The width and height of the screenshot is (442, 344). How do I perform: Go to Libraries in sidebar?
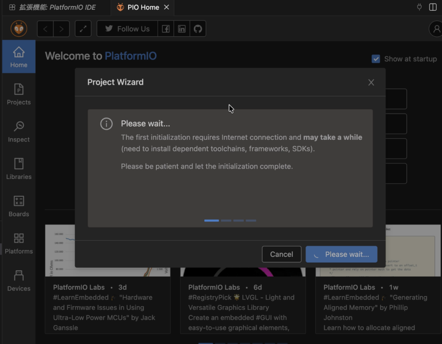point(19,168)
